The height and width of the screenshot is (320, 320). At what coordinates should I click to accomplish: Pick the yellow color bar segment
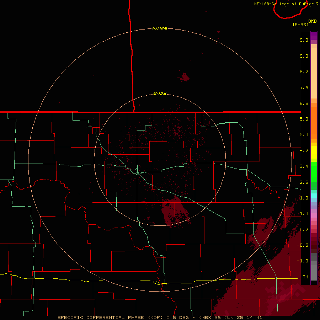pyautogui.click(x=314, y=152)
